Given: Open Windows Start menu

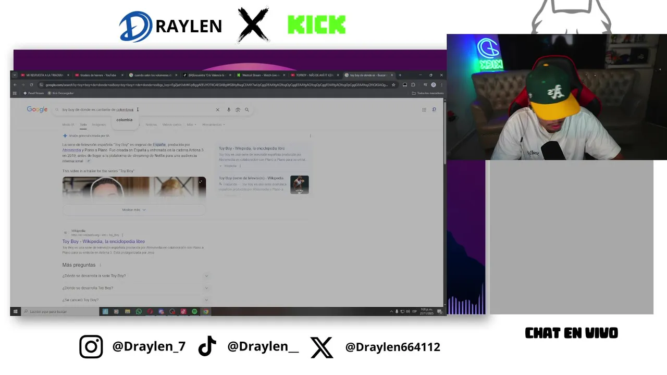Looking at the screenshot, I should [15, 311].
